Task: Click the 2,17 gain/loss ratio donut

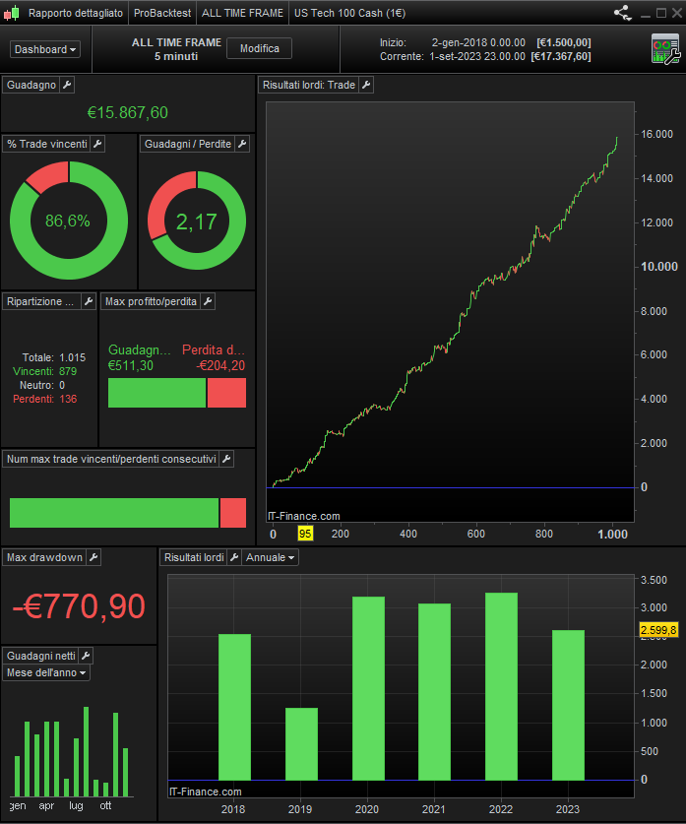Action: pos(197,221)
